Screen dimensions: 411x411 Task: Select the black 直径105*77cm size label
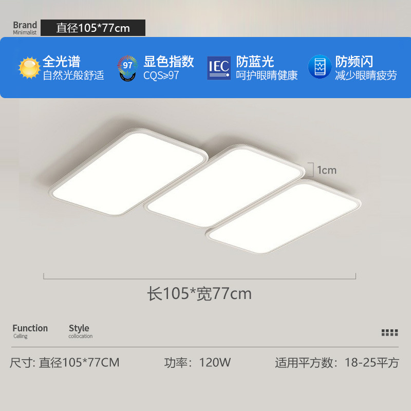[93, 28]
